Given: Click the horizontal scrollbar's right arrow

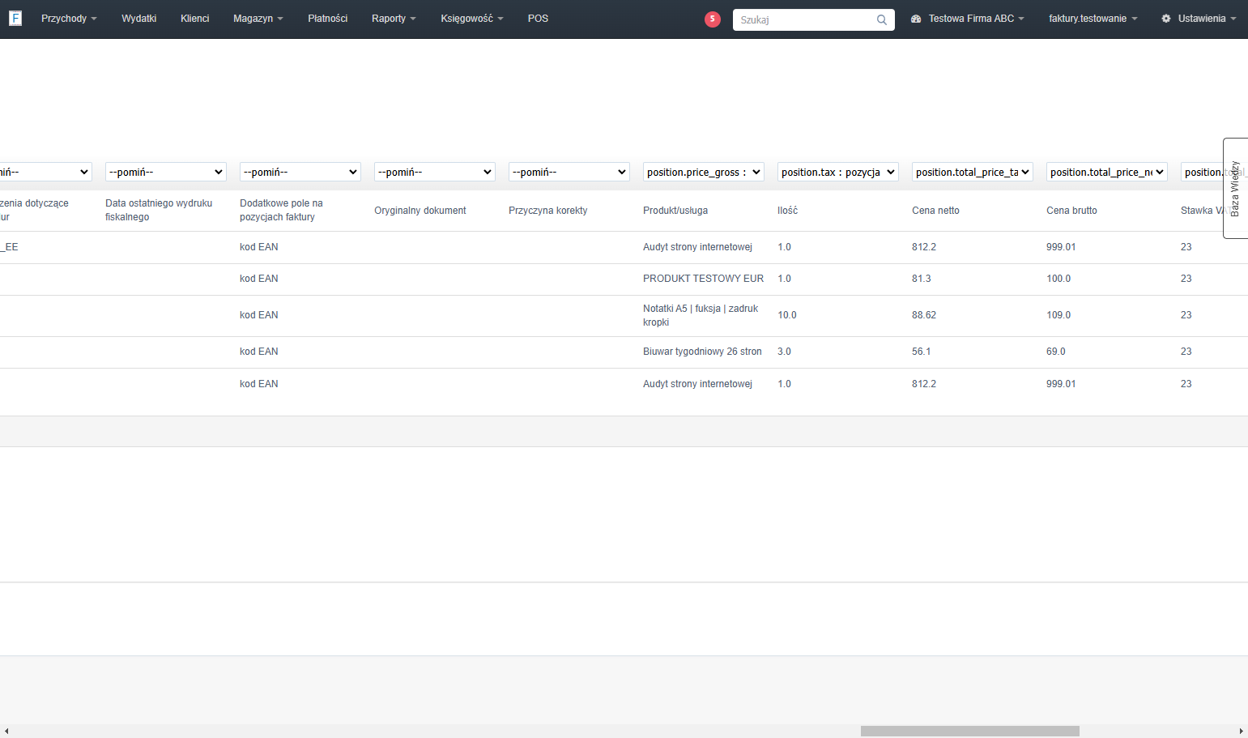Looking at the screenshot, I should (1242, 731).
